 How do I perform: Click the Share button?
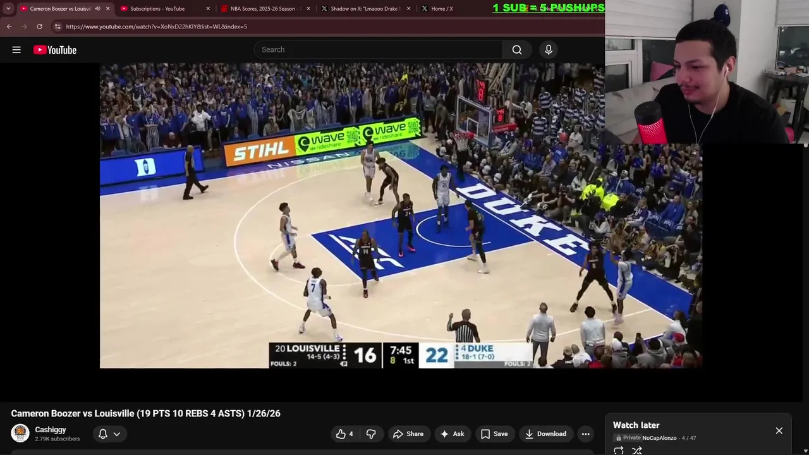coord(408,434)
